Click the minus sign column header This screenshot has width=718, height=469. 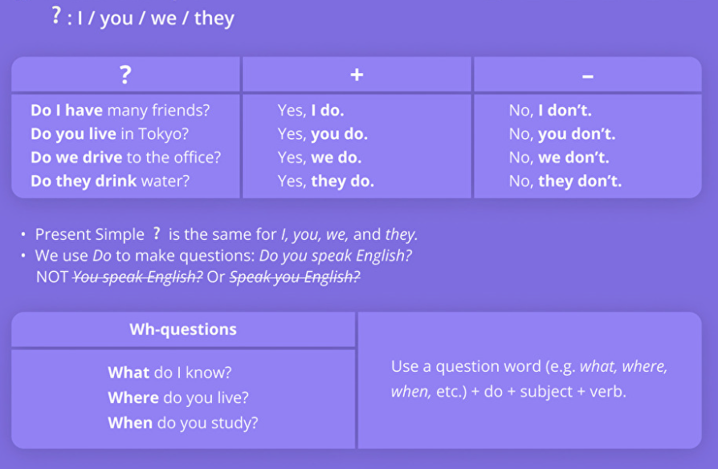[x=587, y=75]
